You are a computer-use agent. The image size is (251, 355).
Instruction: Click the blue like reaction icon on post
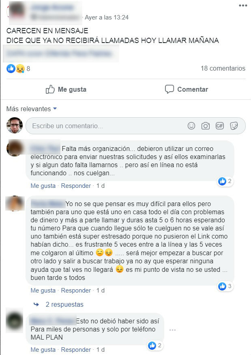click(x=11, y=69)
